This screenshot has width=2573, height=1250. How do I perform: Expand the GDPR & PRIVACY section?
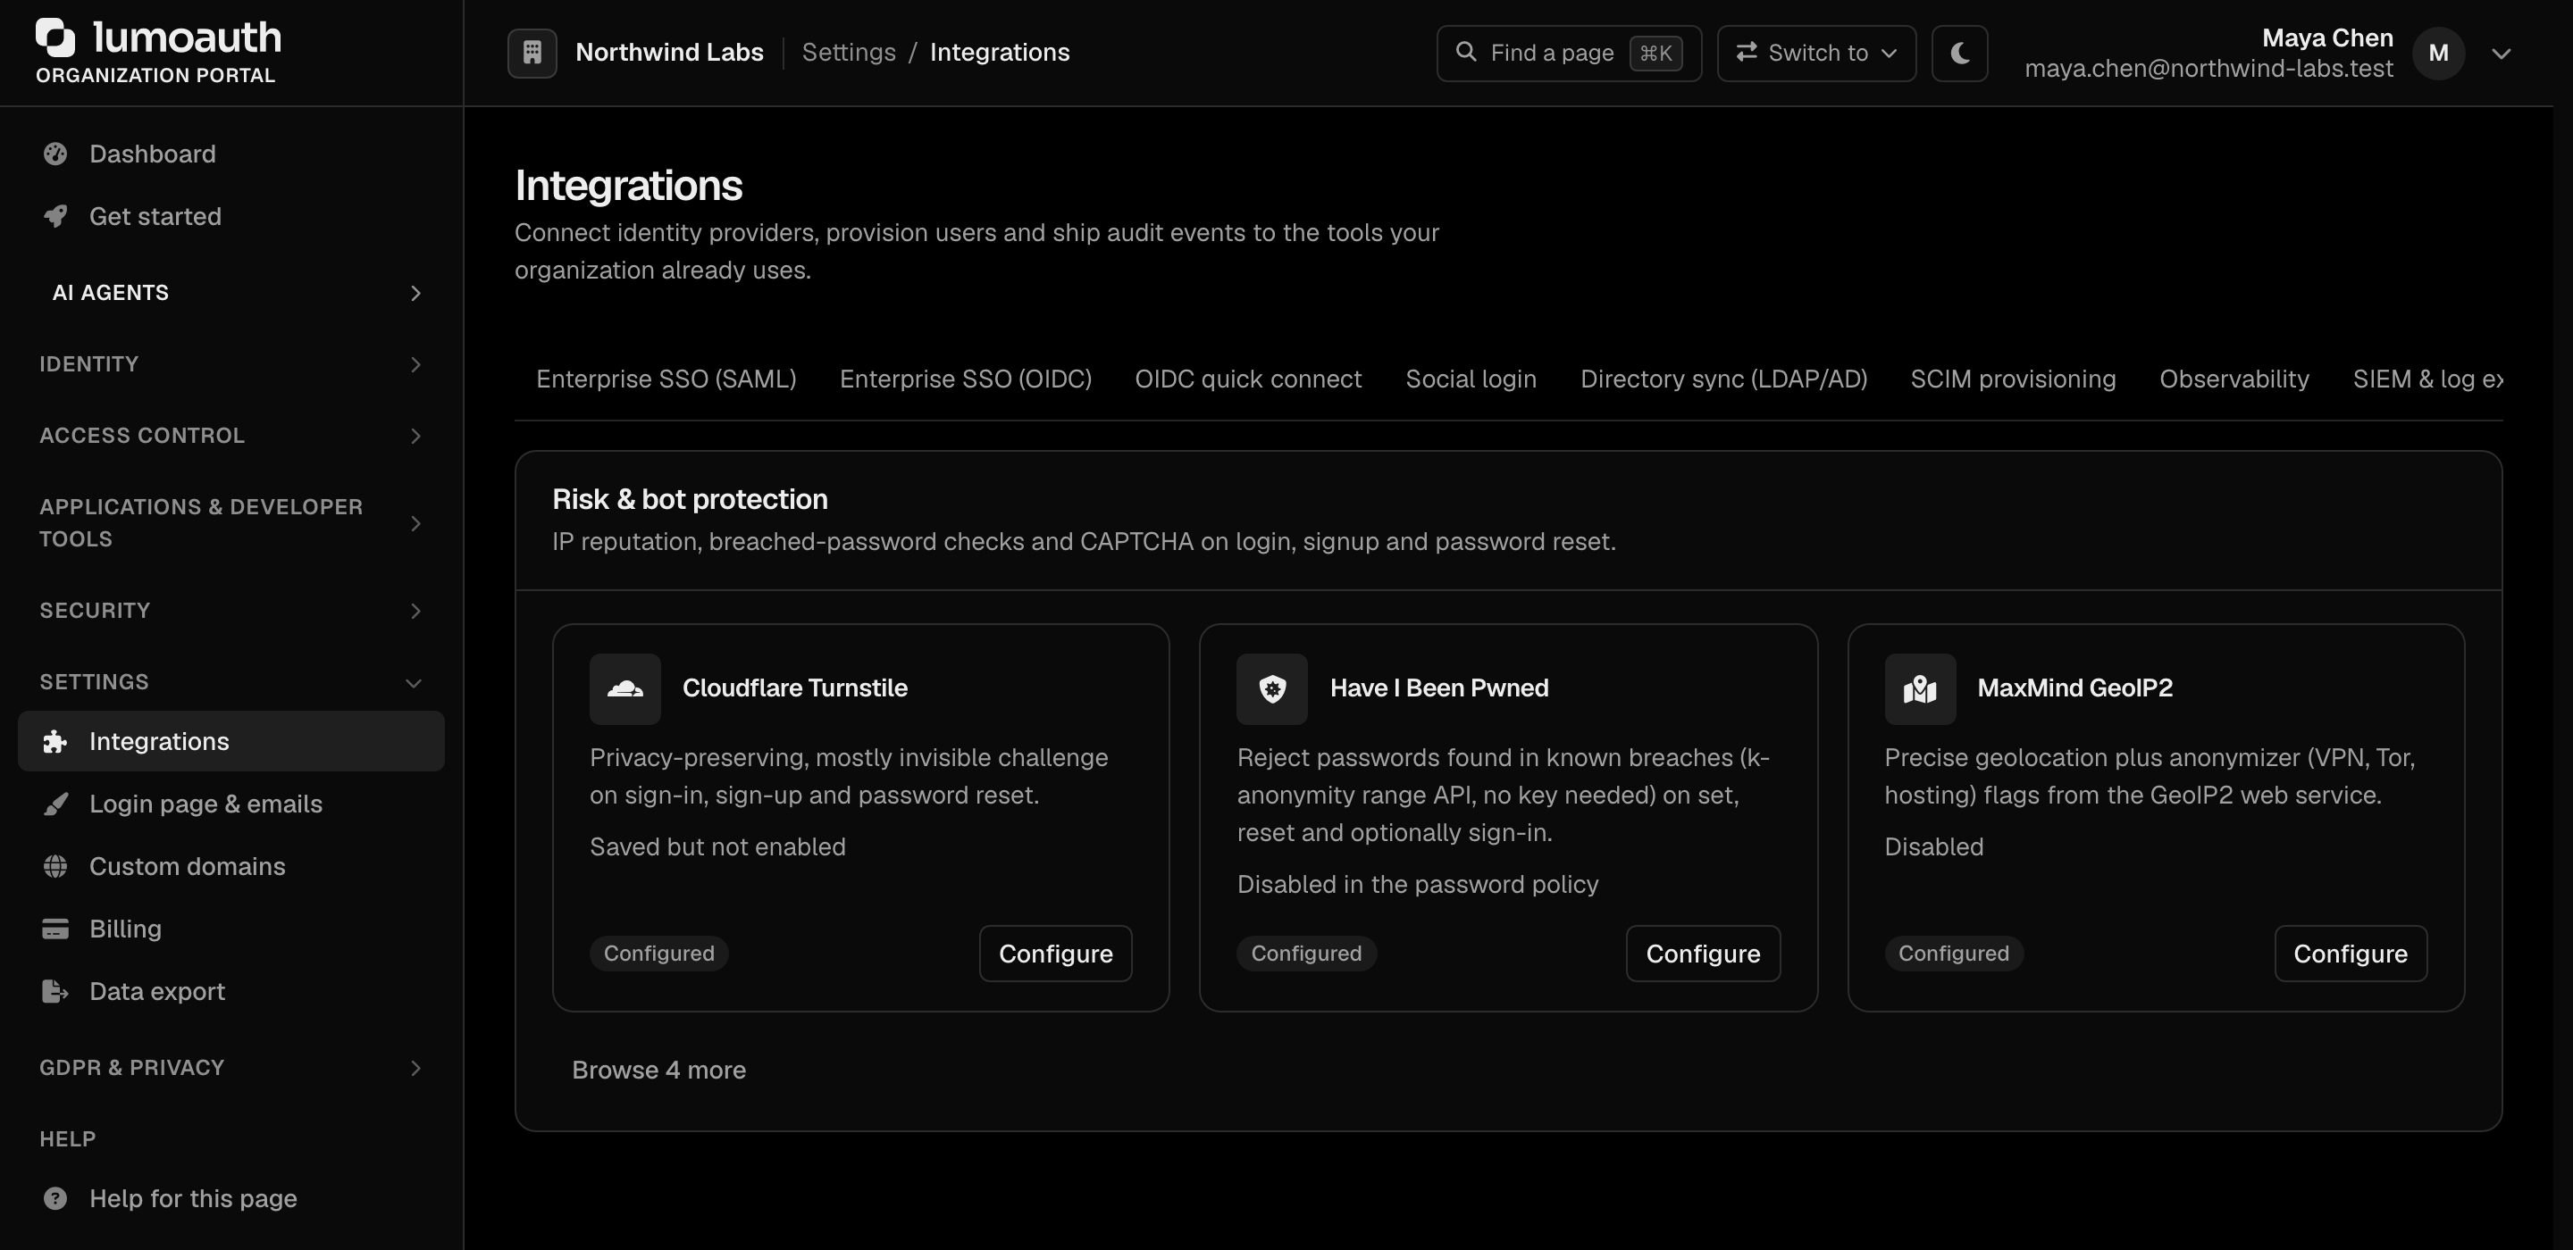231,1067
